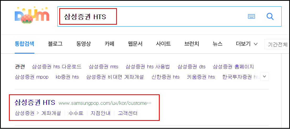Click related search 삼성증권 mts

pos(103,67)
